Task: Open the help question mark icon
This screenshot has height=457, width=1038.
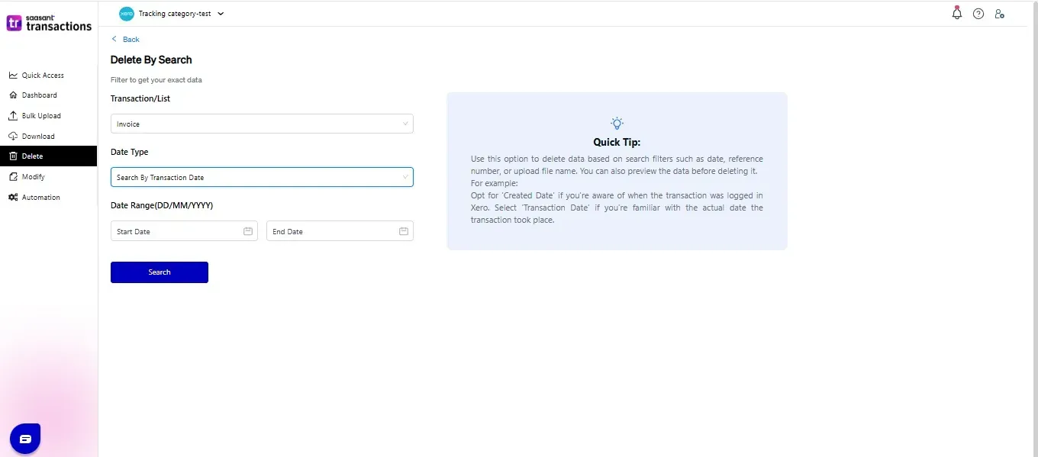Action: [x=978, y=14]
